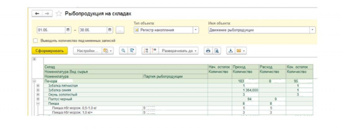
Task: Click the print preview icon
Action: click(216, 51)
